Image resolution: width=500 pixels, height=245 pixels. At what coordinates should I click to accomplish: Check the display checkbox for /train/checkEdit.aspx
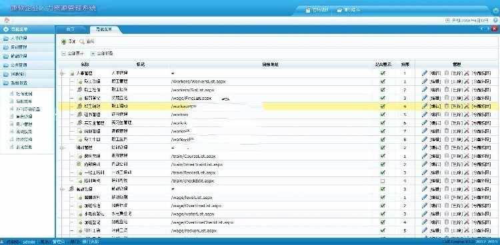click(x=383, y=180)
